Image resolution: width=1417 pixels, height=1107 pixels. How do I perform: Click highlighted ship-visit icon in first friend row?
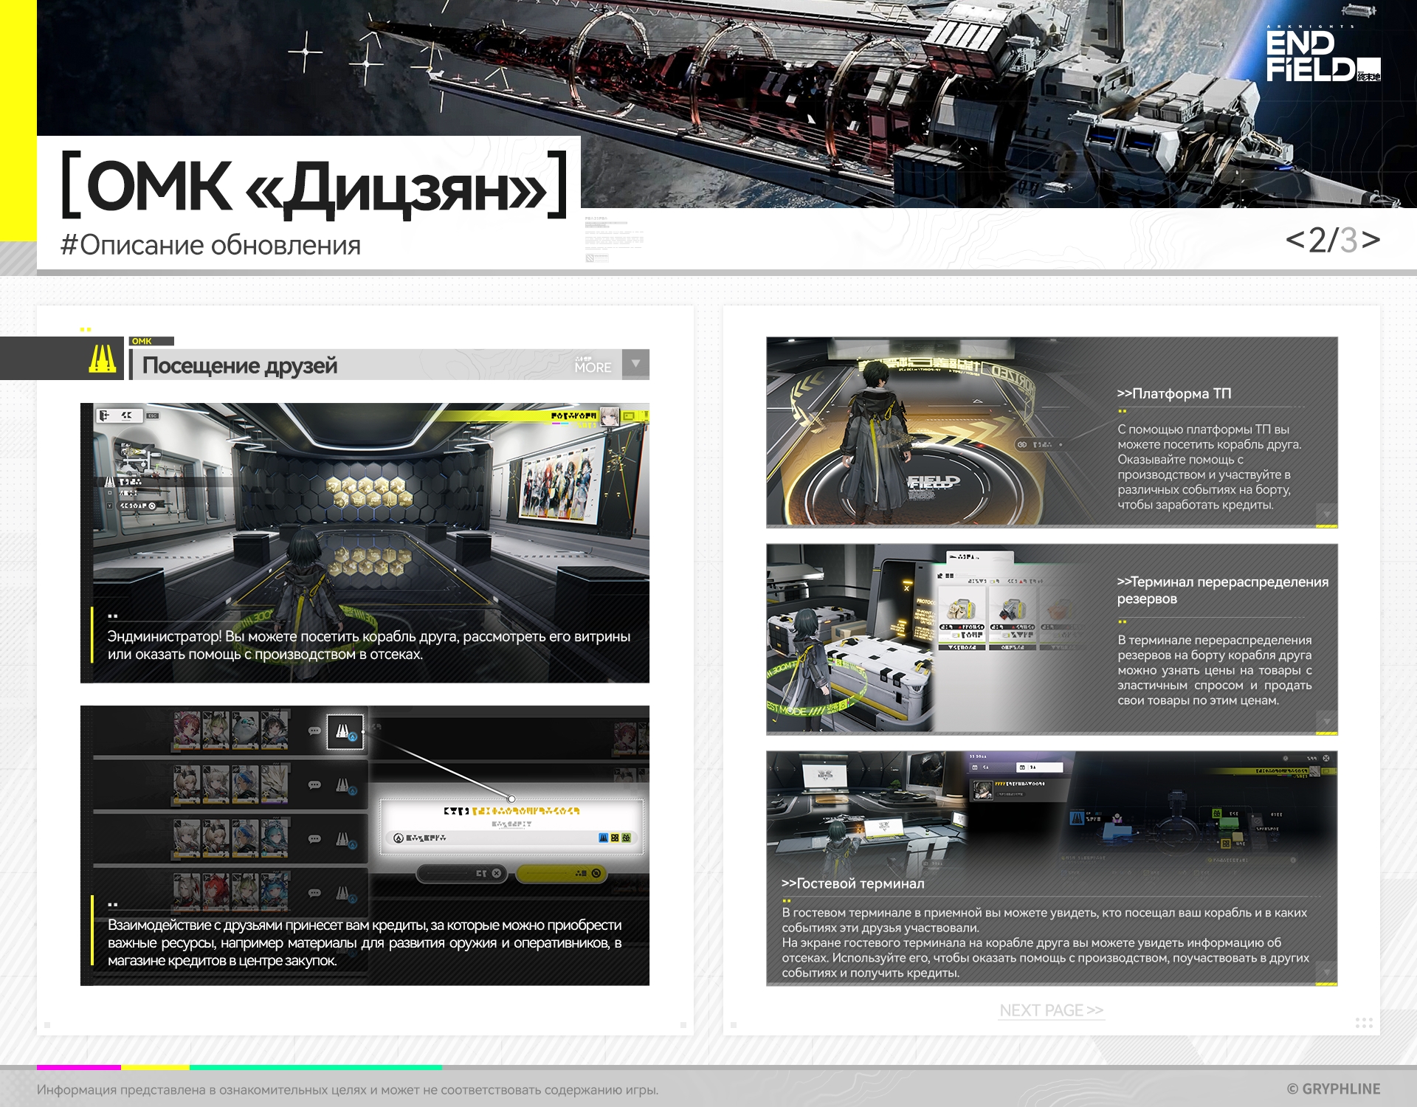pos(345,731)
